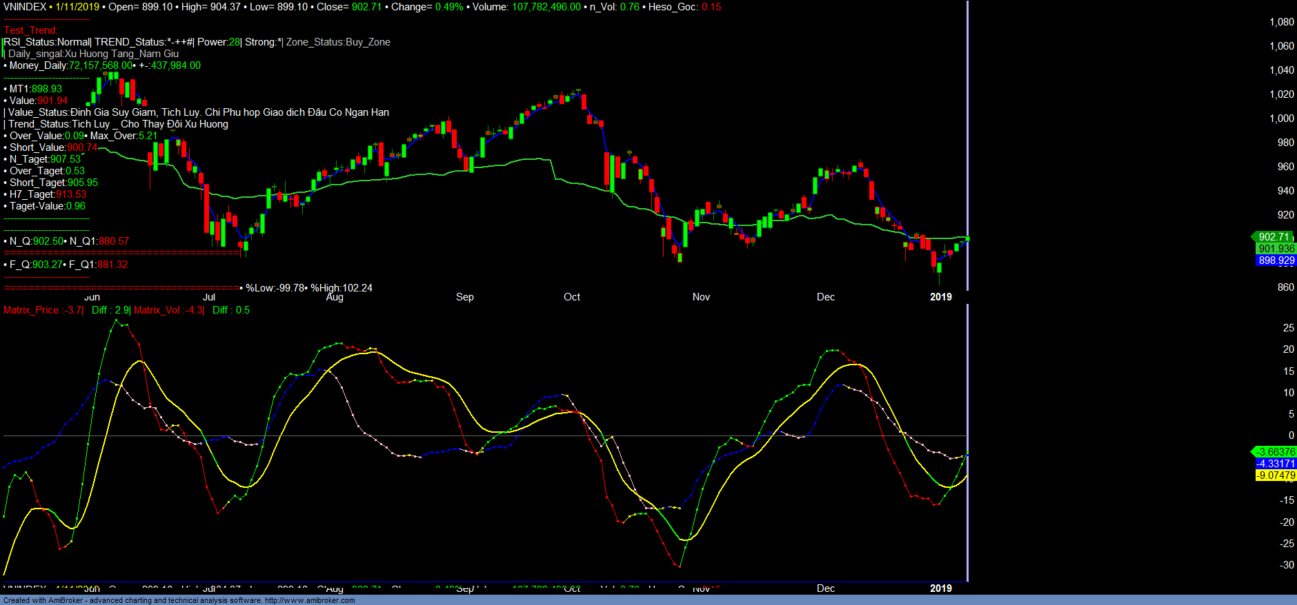Click the VNINDEX ticker symbol in chart title
The width and height of the screenshot is (1297, 605).
pyautogui.click(x=25, y=7)
